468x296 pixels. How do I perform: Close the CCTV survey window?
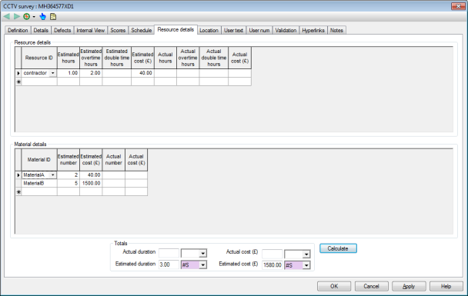click(458, 6)
